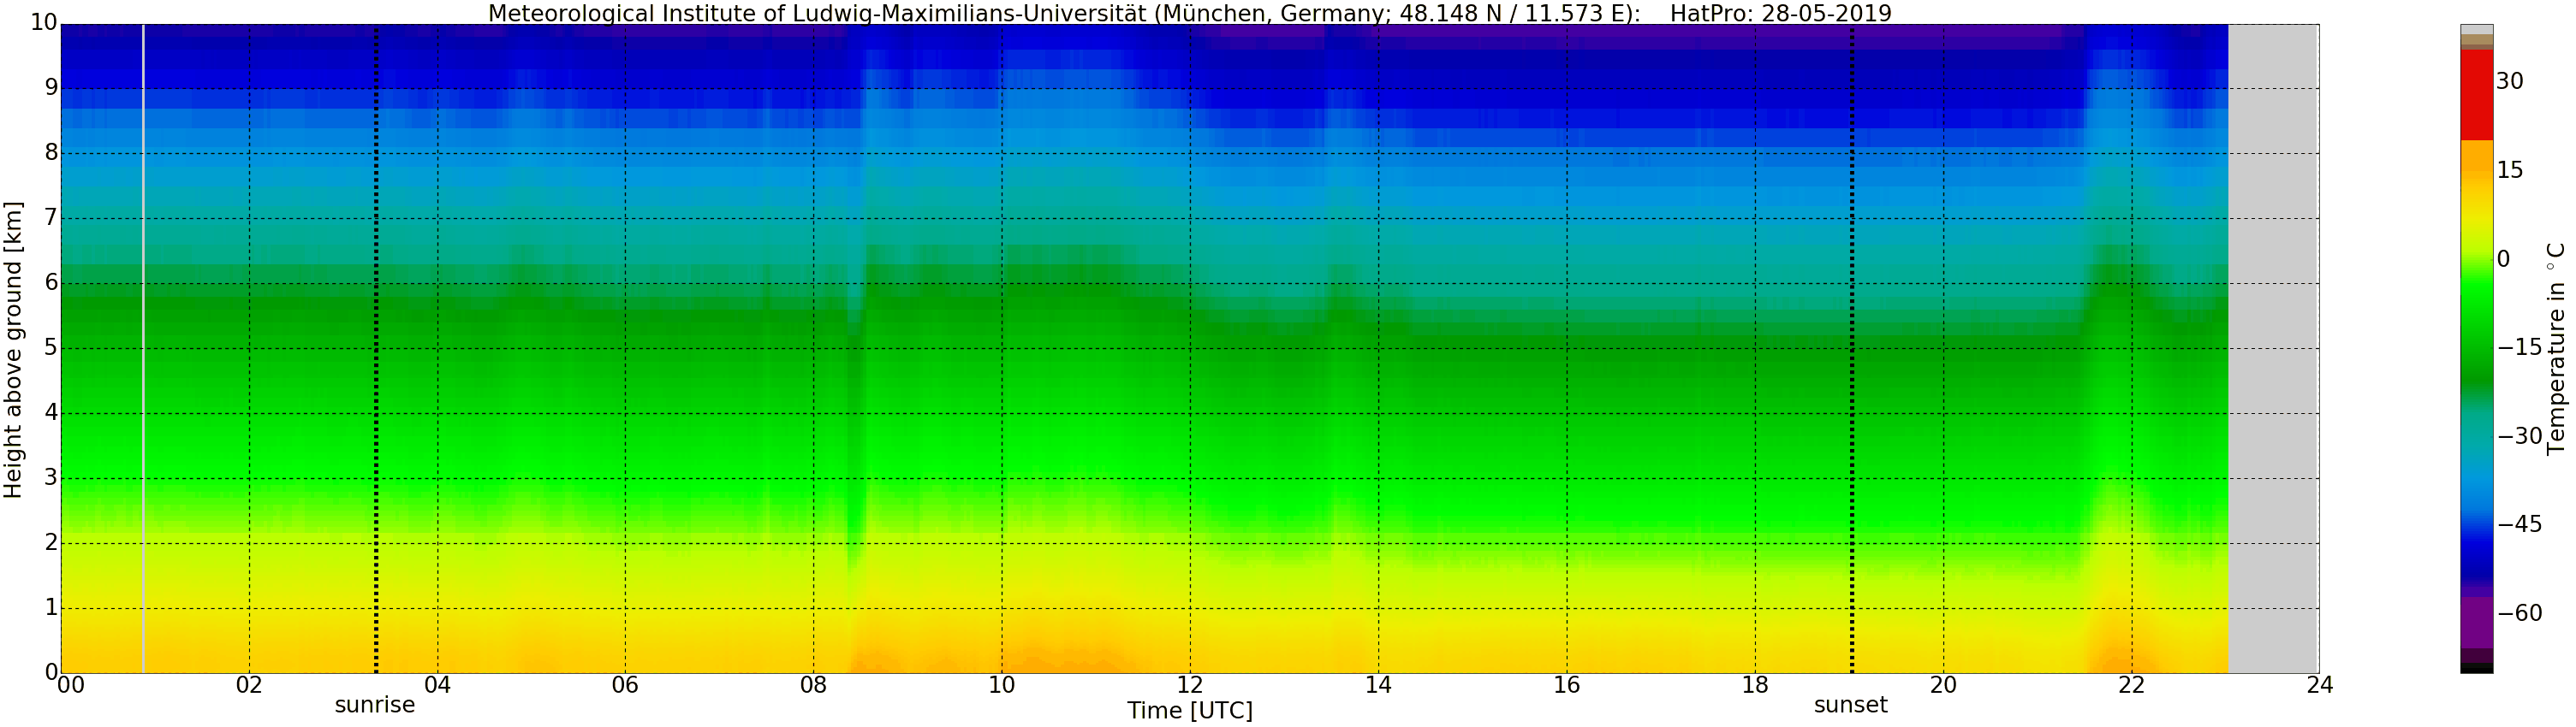
Task: Click the '9' height axis tick label
Action: pos(50,88)
